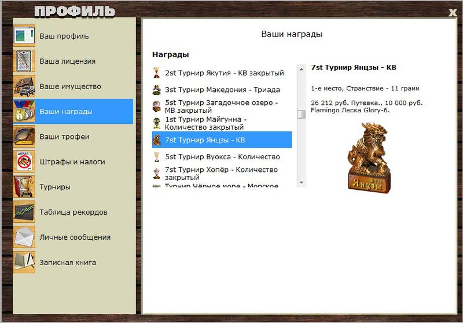The image size is (463, 323).
Task: Open Ваша лицензия section
Action: tap(73, 61)
